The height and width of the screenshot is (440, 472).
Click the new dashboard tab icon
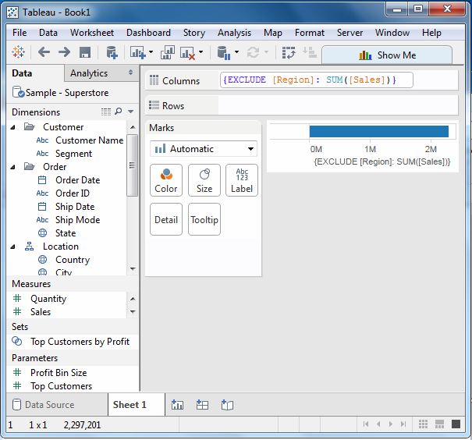click(202, 405)
